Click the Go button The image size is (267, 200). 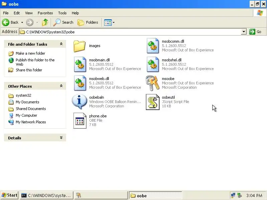(x=255, y=32)
